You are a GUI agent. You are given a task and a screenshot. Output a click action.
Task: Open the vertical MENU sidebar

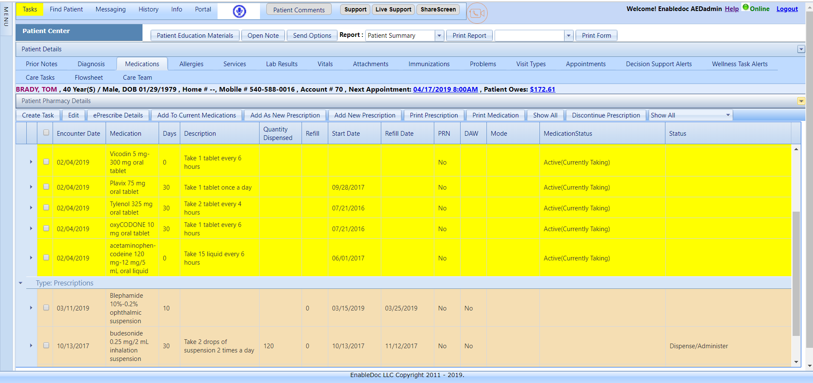[x=6, y=17]
